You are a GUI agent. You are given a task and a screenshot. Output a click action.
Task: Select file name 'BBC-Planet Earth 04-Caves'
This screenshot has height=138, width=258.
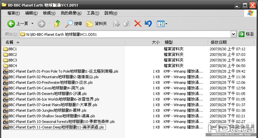pyautogui.click(x=47, y=88)
